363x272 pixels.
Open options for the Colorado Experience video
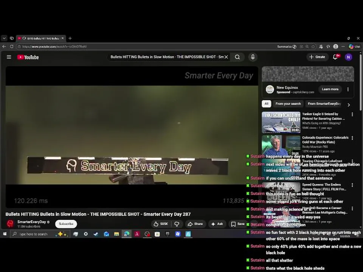click(x=352, y=138)
